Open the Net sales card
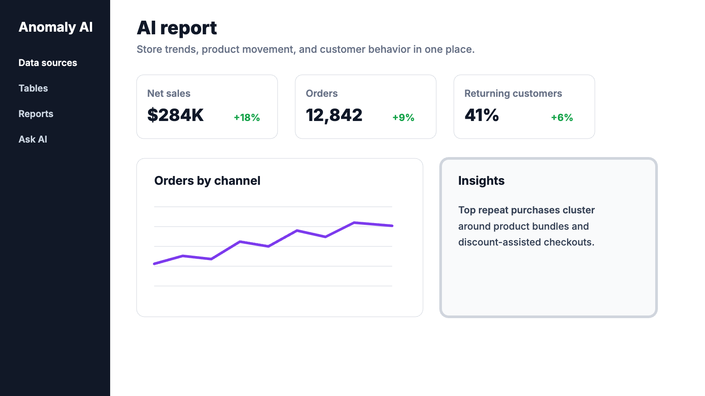Screen dimensions: 705x396 207,106
